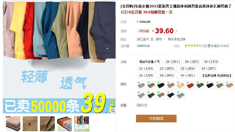Select the hanging pants promo thumbnail
The width and height of the screenshot is (235, 132).
(x=82, y=124)
